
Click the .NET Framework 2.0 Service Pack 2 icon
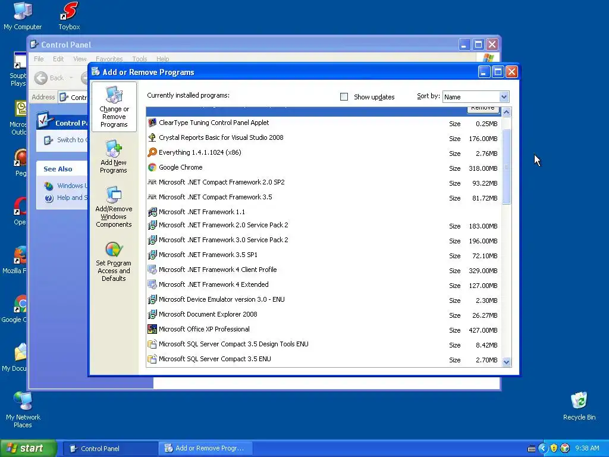pyautogui.click(x=152, y=225)
